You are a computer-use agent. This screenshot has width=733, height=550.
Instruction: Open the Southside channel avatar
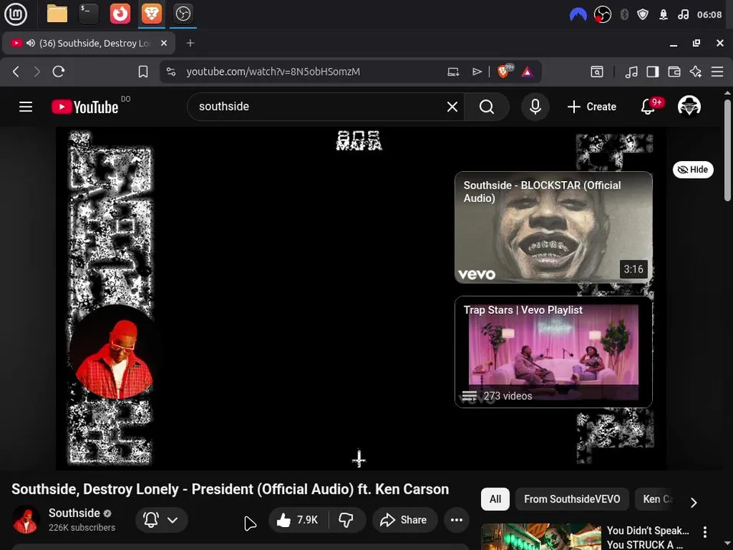pyautogui.click(x=26, y=519)
